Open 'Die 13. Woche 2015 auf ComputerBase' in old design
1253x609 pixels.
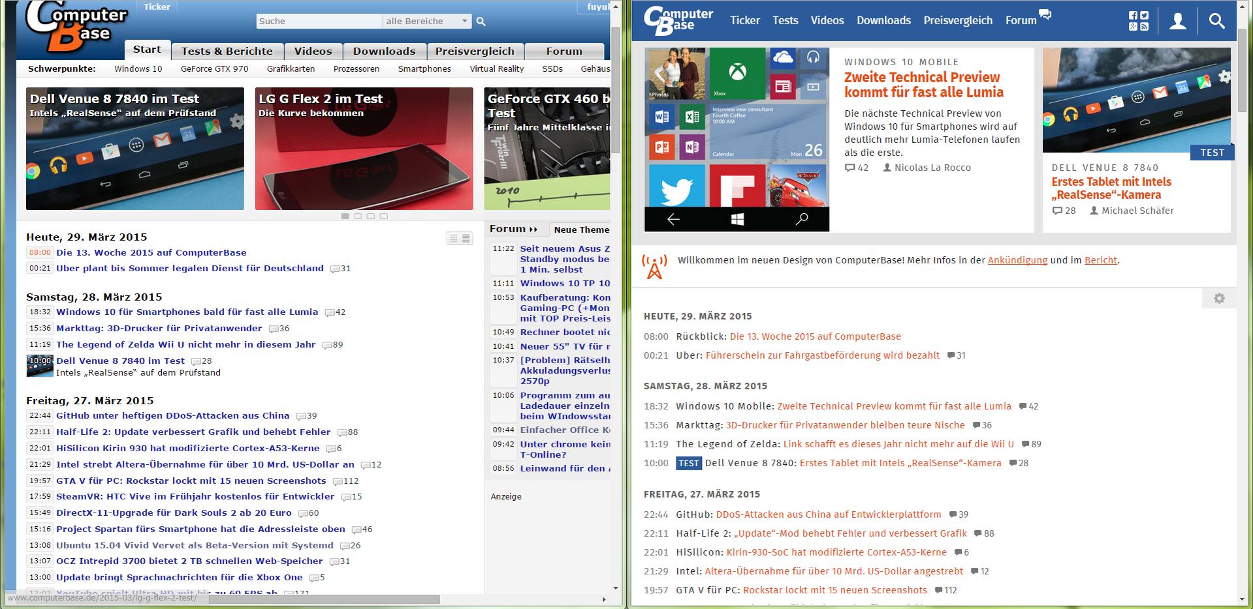(151, 253)
